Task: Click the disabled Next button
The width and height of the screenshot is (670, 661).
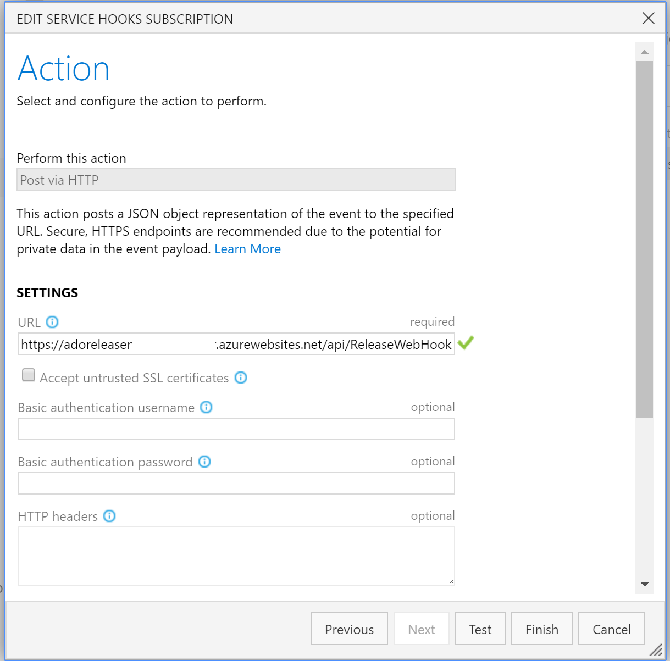Action: click(x=421, y=629)
